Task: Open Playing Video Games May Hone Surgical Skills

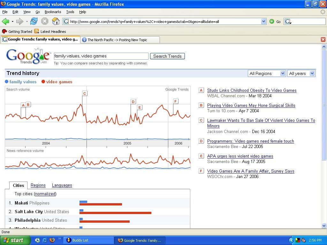Action: coord(251,105)
